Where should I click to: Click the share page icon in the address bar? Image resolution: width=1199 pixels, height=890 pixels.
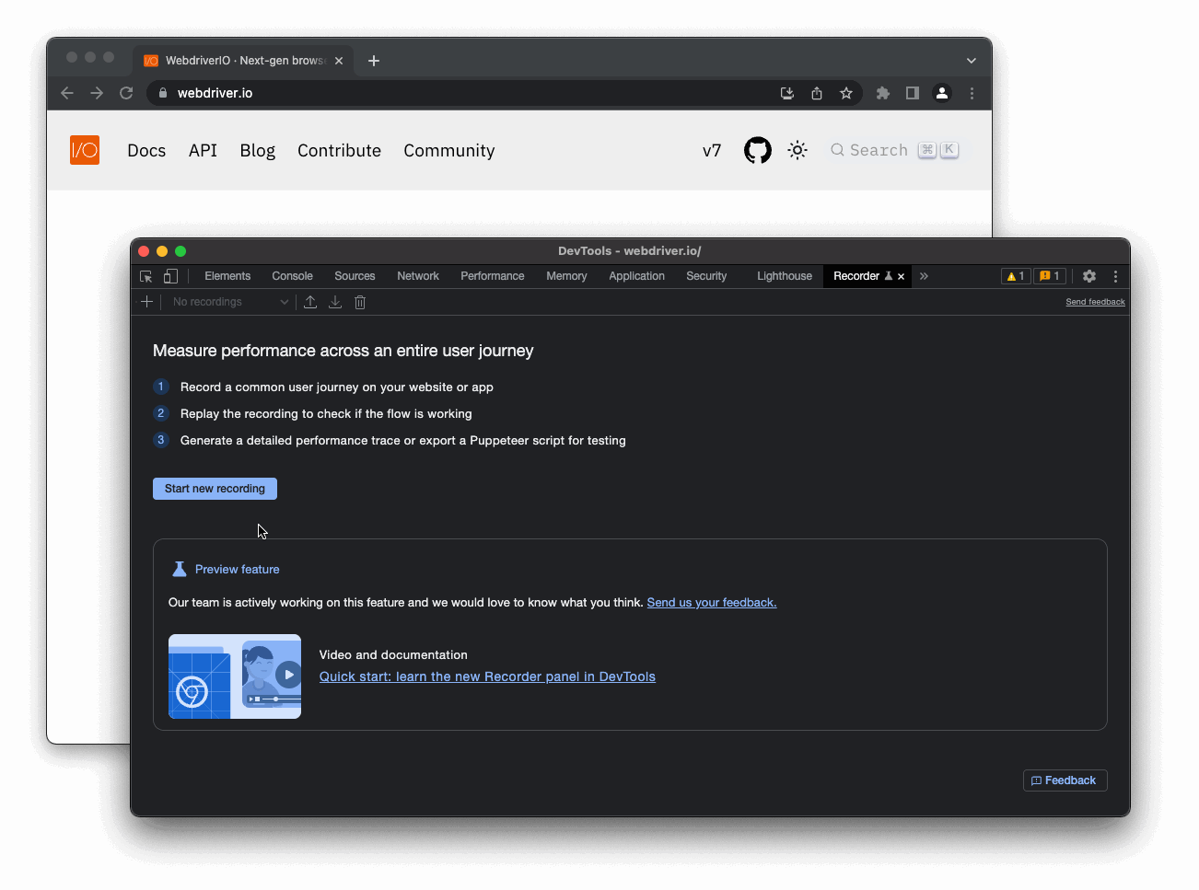817,93
